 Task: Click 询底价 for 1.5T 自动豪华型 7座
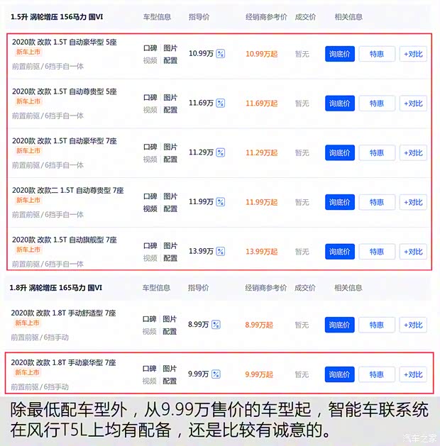340,152
